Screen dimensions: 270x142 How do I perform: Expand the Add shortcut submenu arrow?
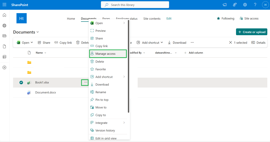pos(124,77)
